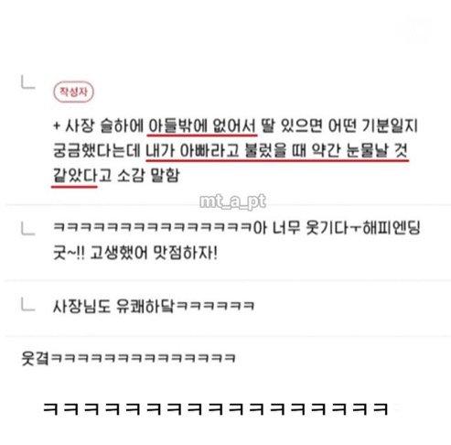The width and height of the screenshot is (451, 445).
Task: Click the phrase 약간 눈물날 것
Action: (360, 151)
